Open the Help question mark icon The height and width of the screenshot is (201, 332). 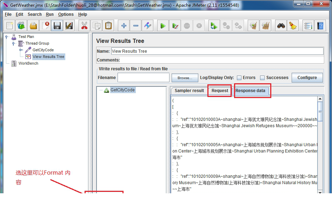(x=320, y=26)
